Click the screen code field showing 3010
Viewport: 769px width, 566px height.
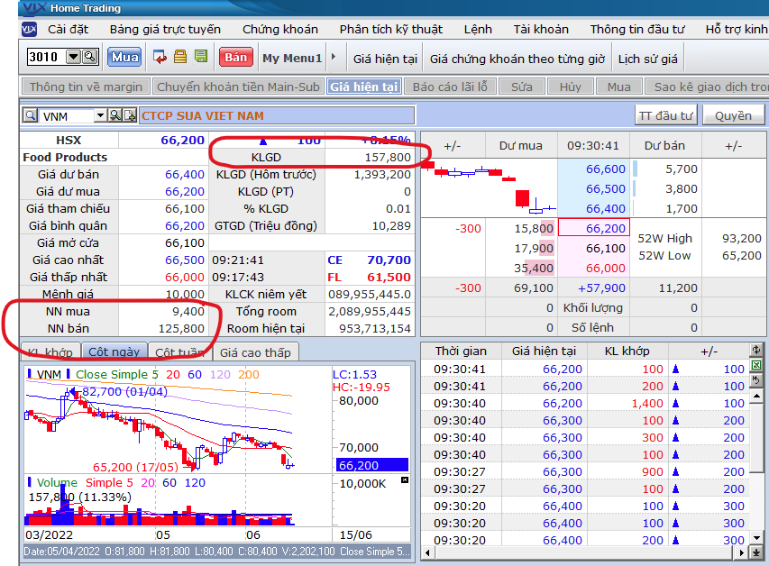pos(46,57)
